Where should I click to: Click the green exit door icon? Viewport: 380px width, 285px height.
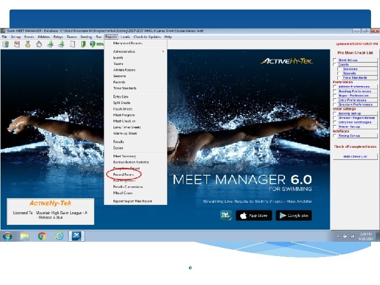[83, 44]
